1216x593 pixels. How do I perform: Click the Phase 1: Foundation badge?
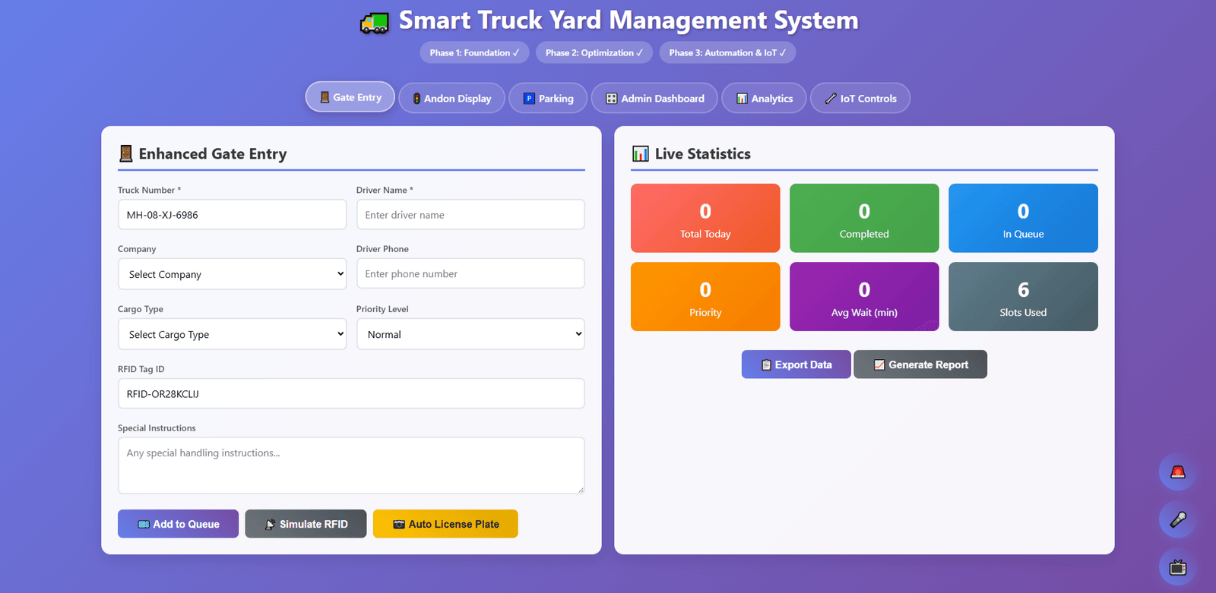474,52
